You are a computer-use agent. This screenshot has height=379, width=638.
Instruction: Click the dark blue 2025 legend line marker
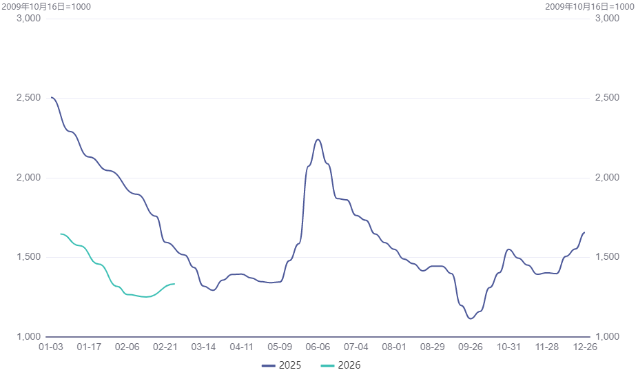(269, 365)
